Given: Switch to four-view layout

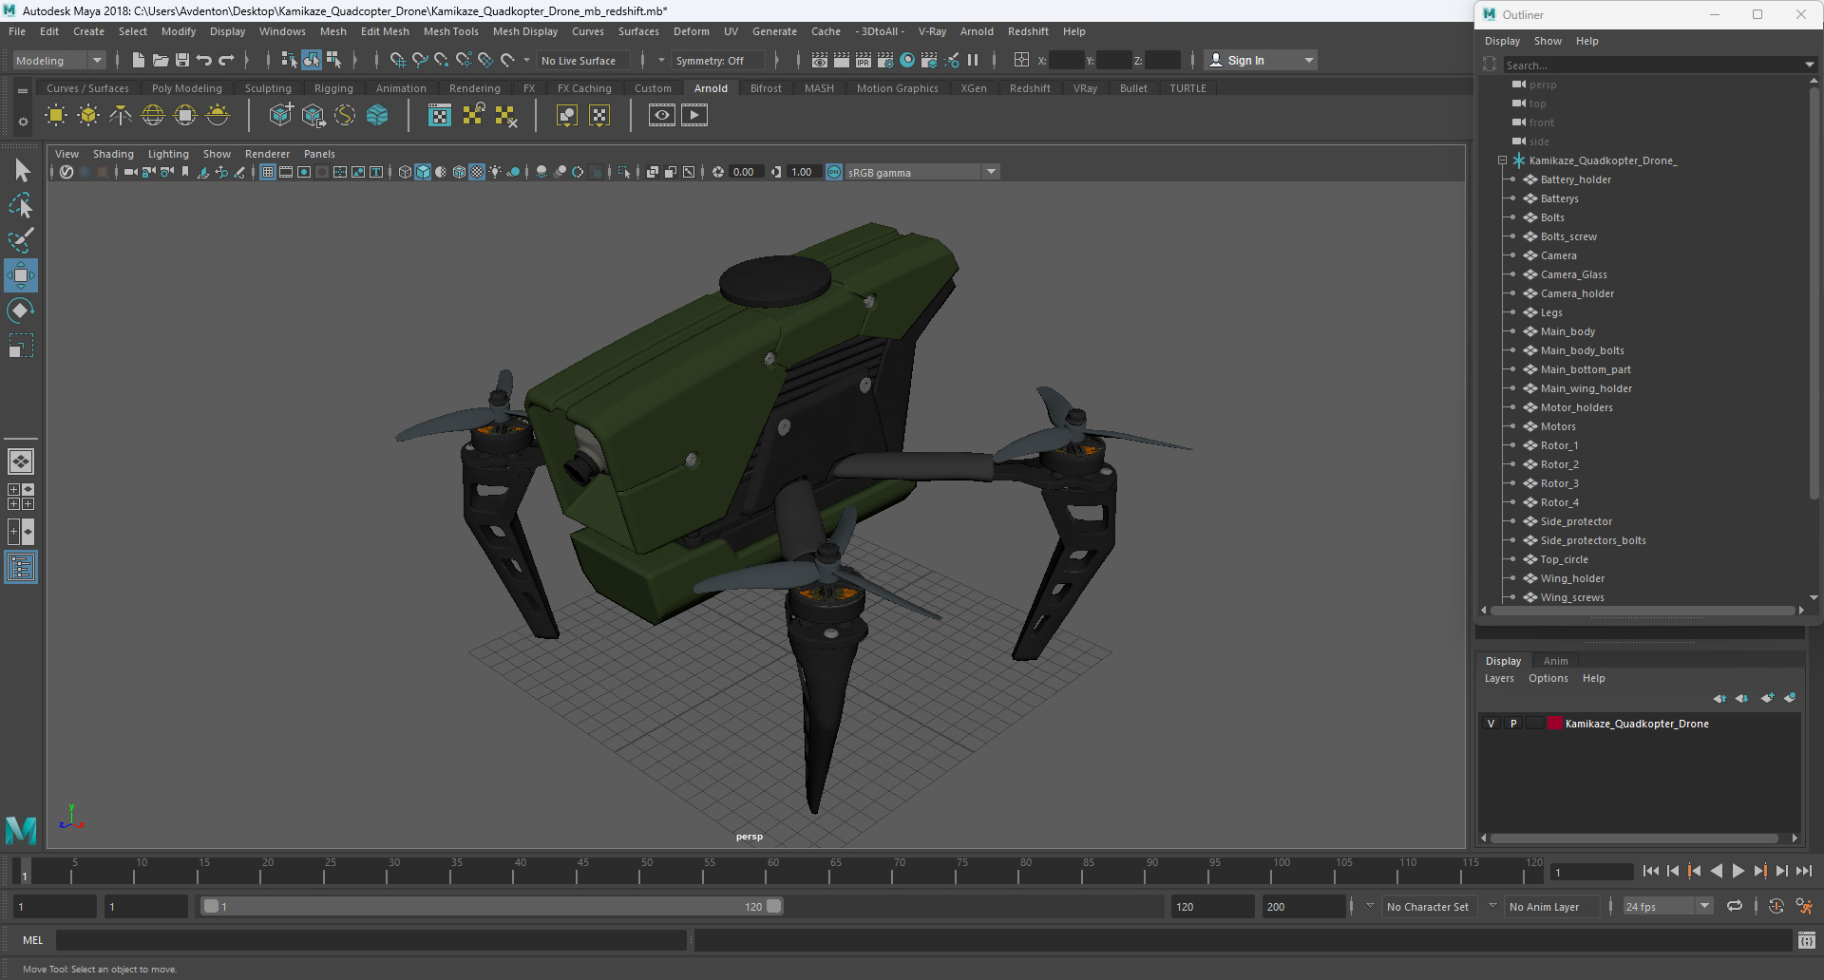Looking at the screenshot, I should pyautogui.click(x=21, y=497).
